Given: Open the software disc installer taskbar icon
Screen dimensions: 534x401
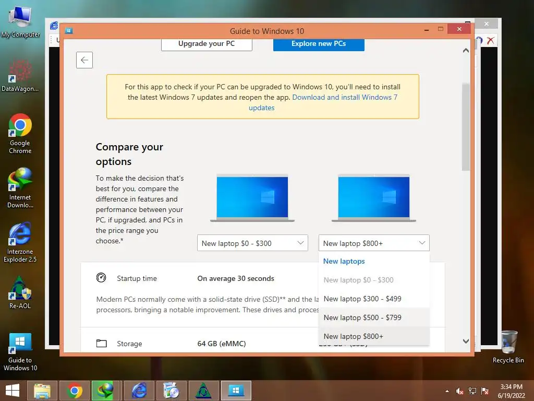Looking at the screenshot, I should click(171, 391).
